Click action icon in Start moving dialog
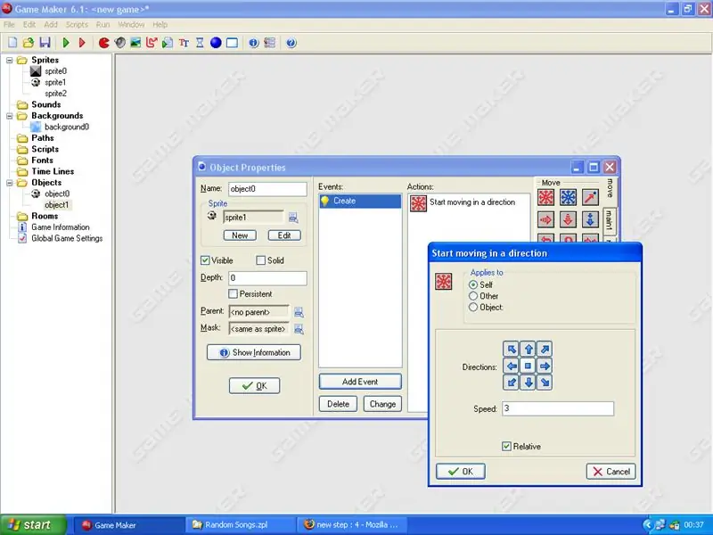The width and height of the screenshot is (713, 535). click(443, 281)
